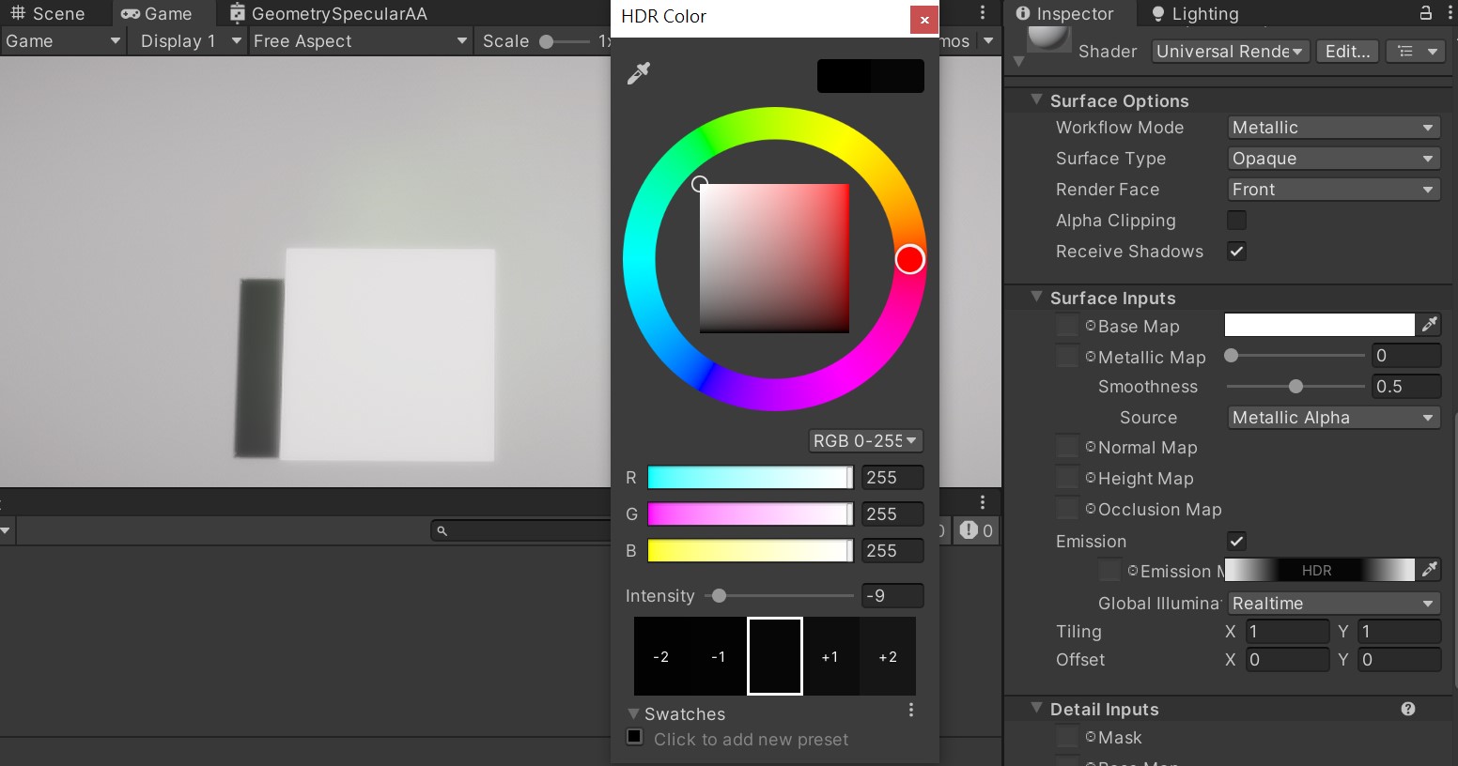Click the Edit... shader button

pyautogui.click(x=1347, y=52)
